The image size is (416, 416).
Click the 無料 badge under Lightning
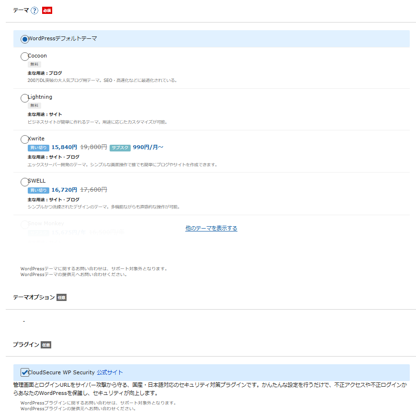[x=34, y=105]
